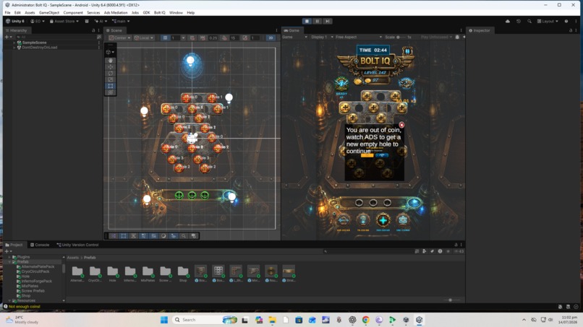Click the Hierarchy search field
This screenshot has height=327, width=583.
point(56,37)
